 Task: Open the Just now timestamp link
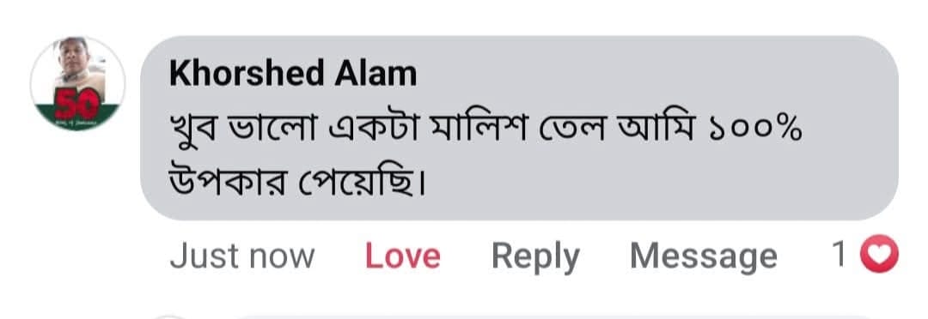pyautogui.click(x=242, y=256)
